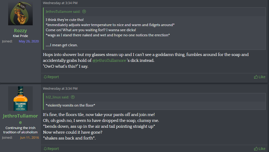
Task: Report Rozzy's post
Action: click(x=53, y=77)
